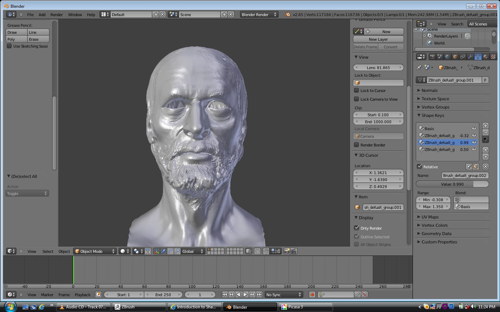Open the timeline Playback menu
This screenshot has width=500, height=312.
coord(82,295)
